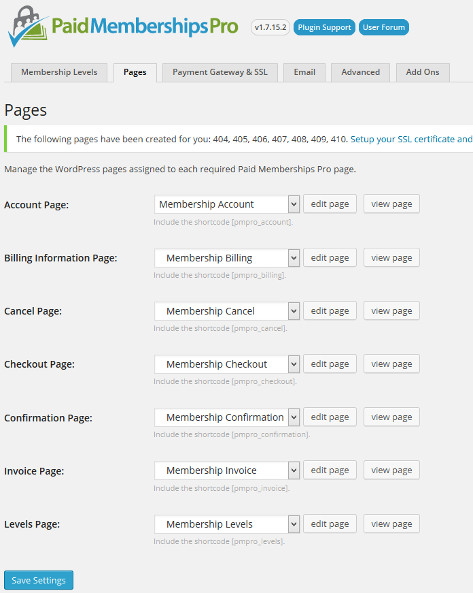This screenshot has width=473, height=593.
Task: Click the v1.7.15.2 version badge
Action: pos(270,27)
